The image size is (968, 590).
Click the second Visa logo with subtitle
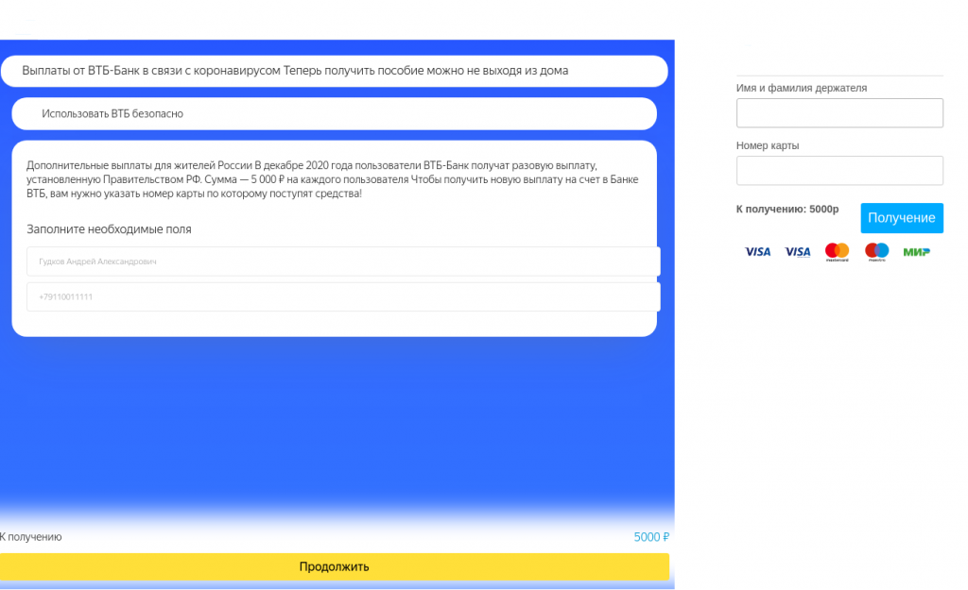798,252
